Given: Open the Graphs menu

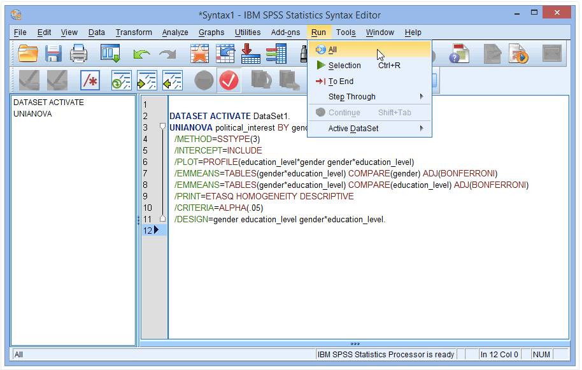Looking at the screenshot, I should click(211, 32).
